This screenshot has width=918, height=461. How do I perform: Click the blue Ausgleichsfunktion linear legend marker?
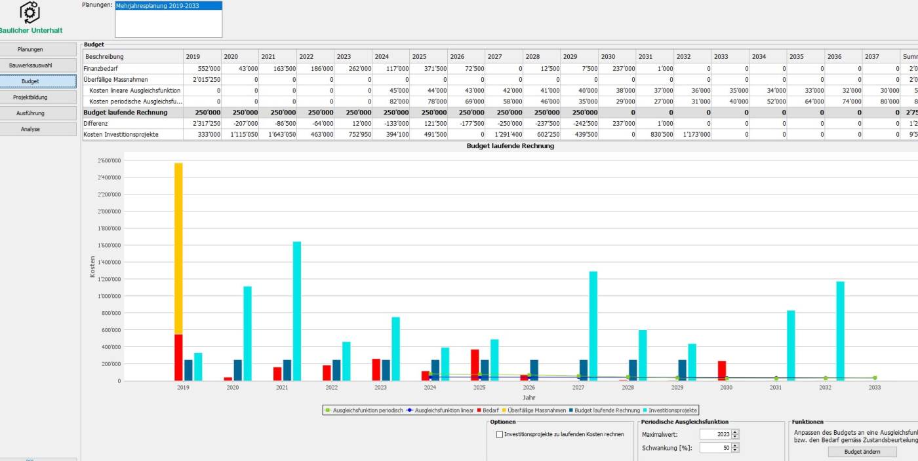coord(410,411)
